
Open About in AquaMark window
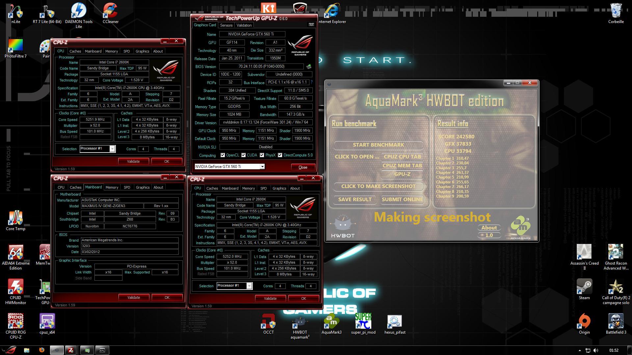point(489,228)
